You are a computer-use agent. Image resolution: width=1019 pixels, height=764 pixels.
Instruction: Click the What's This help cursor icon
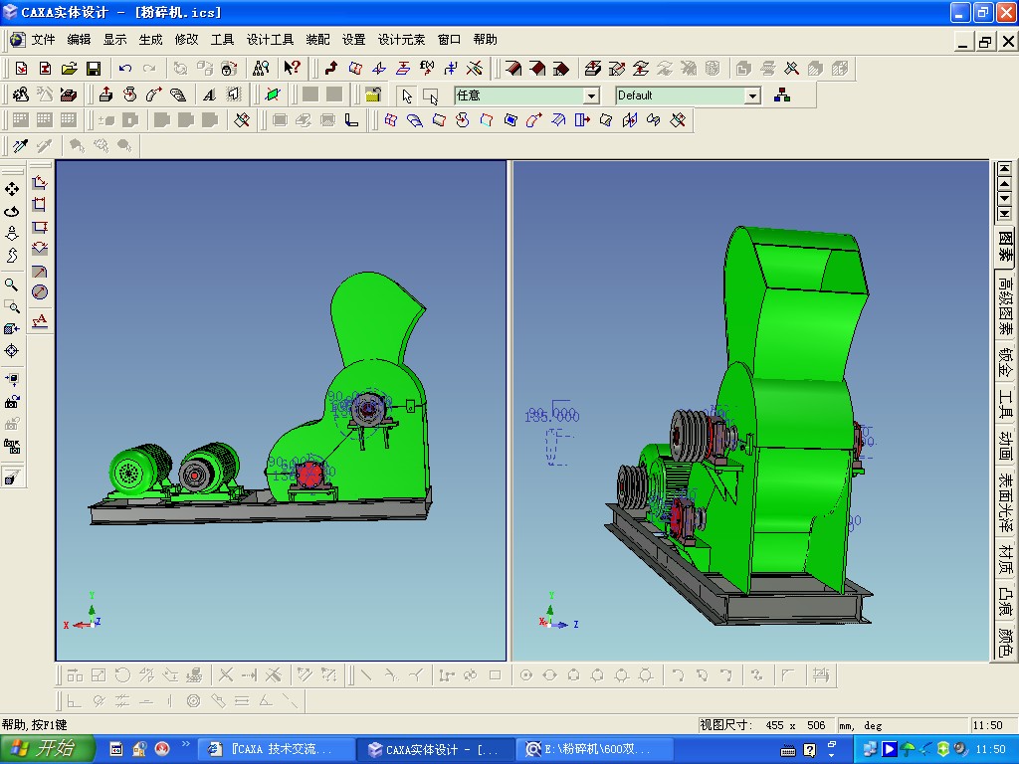pyautogui.click(x=292, y=68)
